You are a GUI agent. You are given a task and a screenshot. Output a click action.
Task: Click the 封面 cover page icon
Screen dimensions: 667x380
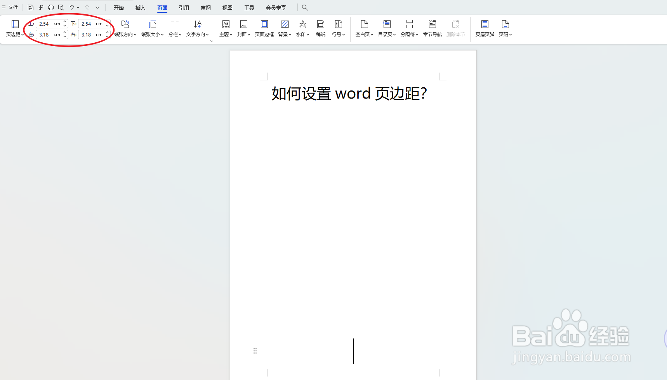coord(244,24)
